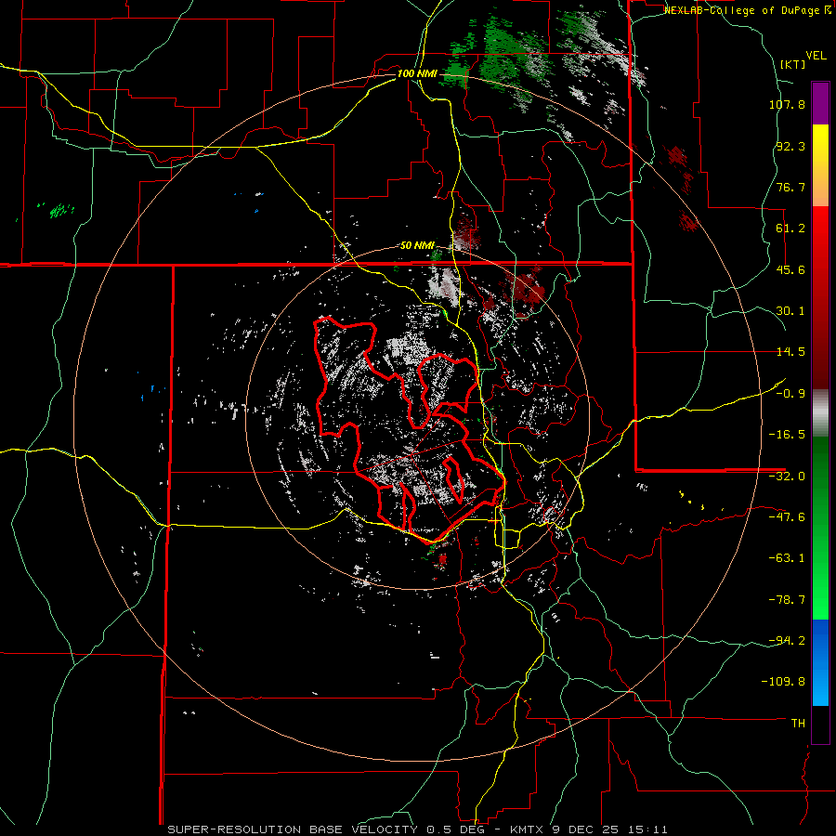
Task: Click the 100 NMI range ring label
Action: coord(416,73)
